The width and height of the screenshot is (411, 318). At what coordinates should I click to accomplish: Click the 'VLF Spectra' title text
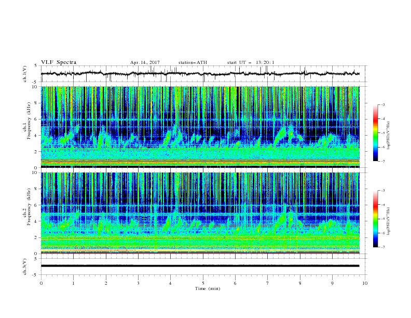59,62
